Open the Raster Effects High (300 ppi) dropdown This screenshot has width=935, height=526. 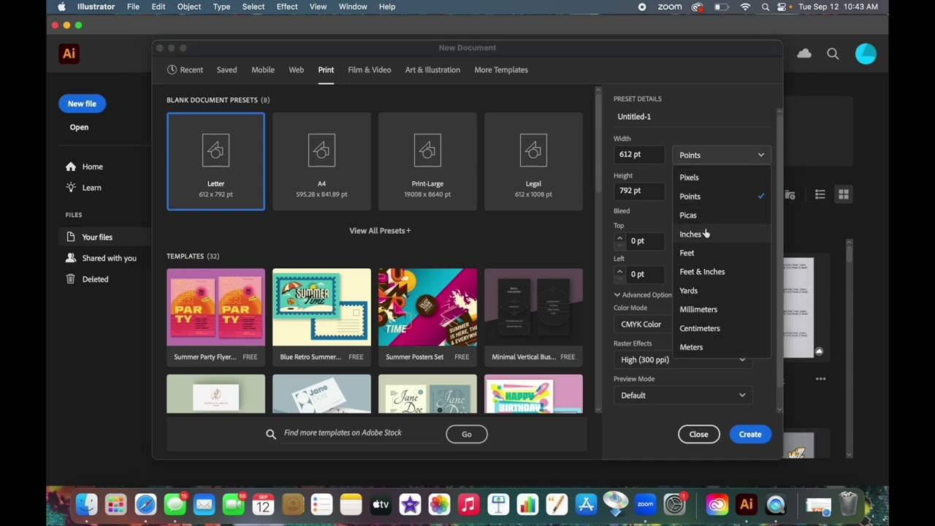click(683, 359)
